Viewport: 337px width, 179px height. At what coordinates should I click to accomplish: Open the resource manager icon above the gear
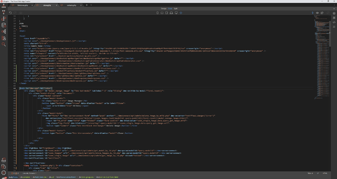[3, 166]
